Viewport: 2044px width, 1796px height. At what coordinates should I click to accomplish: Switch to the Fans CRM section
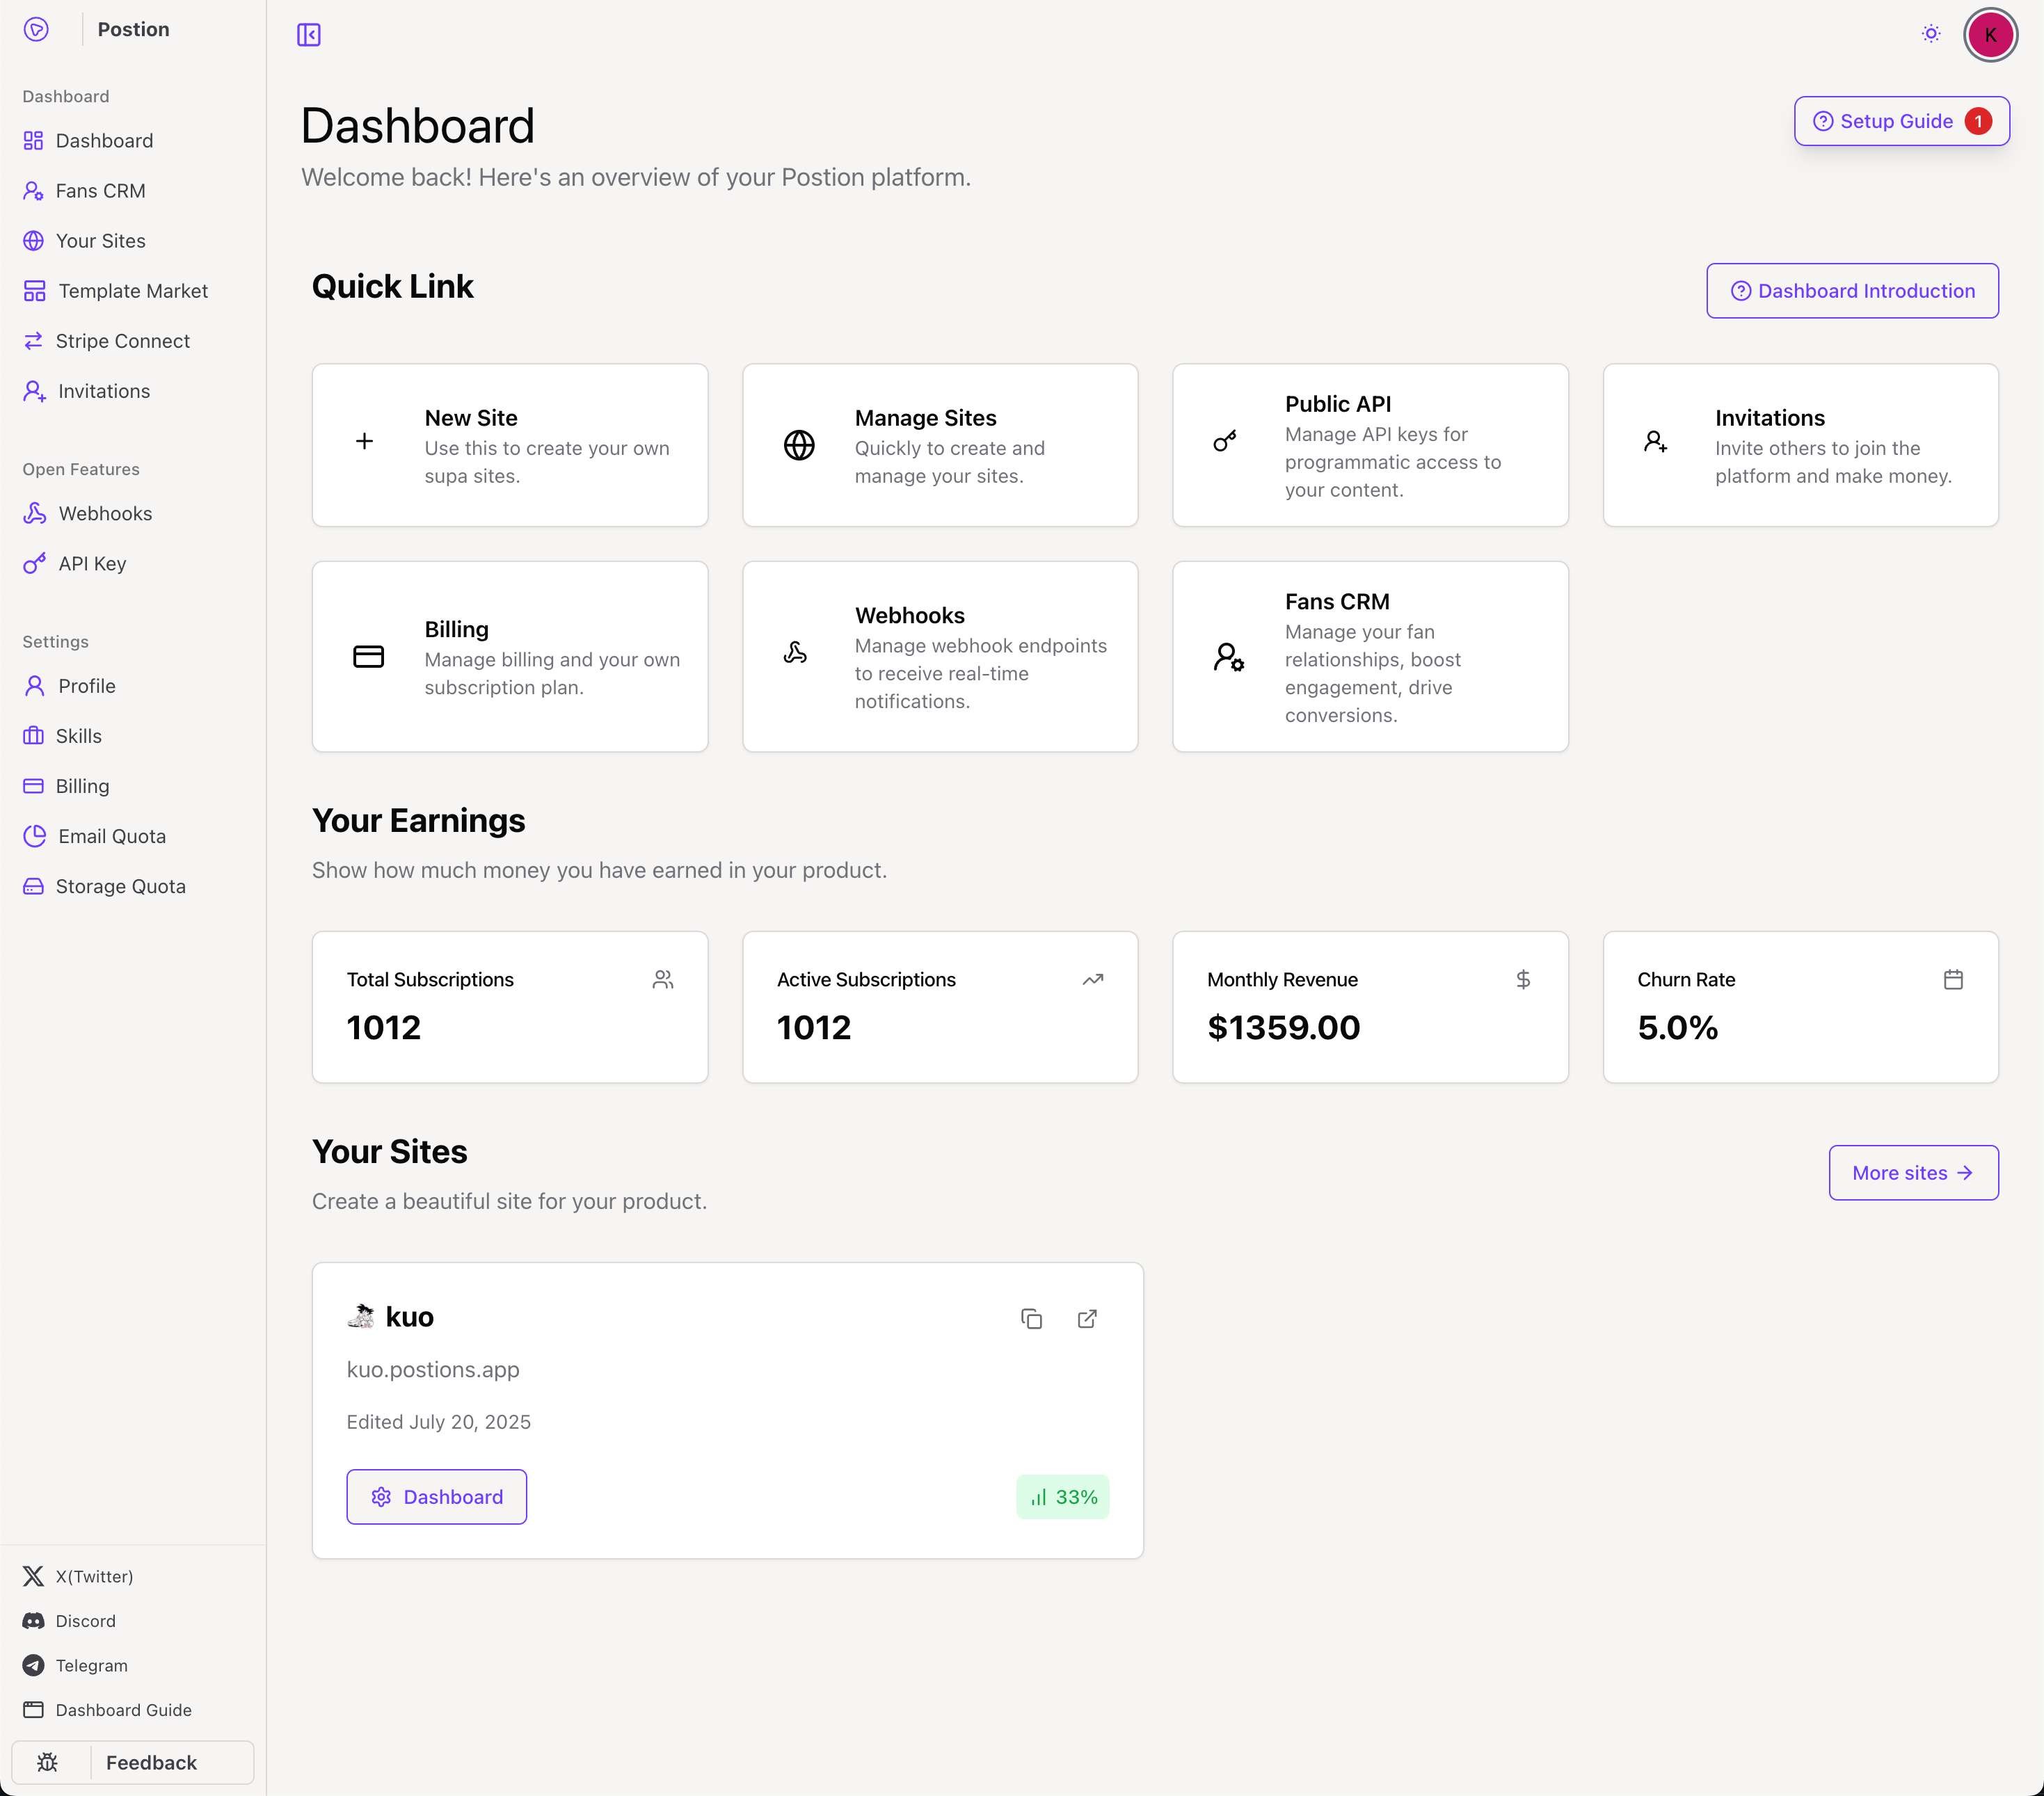[101, 190]
